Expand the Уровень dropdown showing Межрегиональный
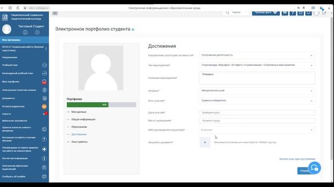This screenshot has height=187, width=334. pyautogui.click(x=257, y=90)
